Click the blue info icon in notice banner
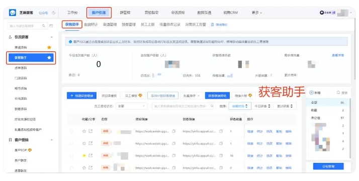 [70, 42]
